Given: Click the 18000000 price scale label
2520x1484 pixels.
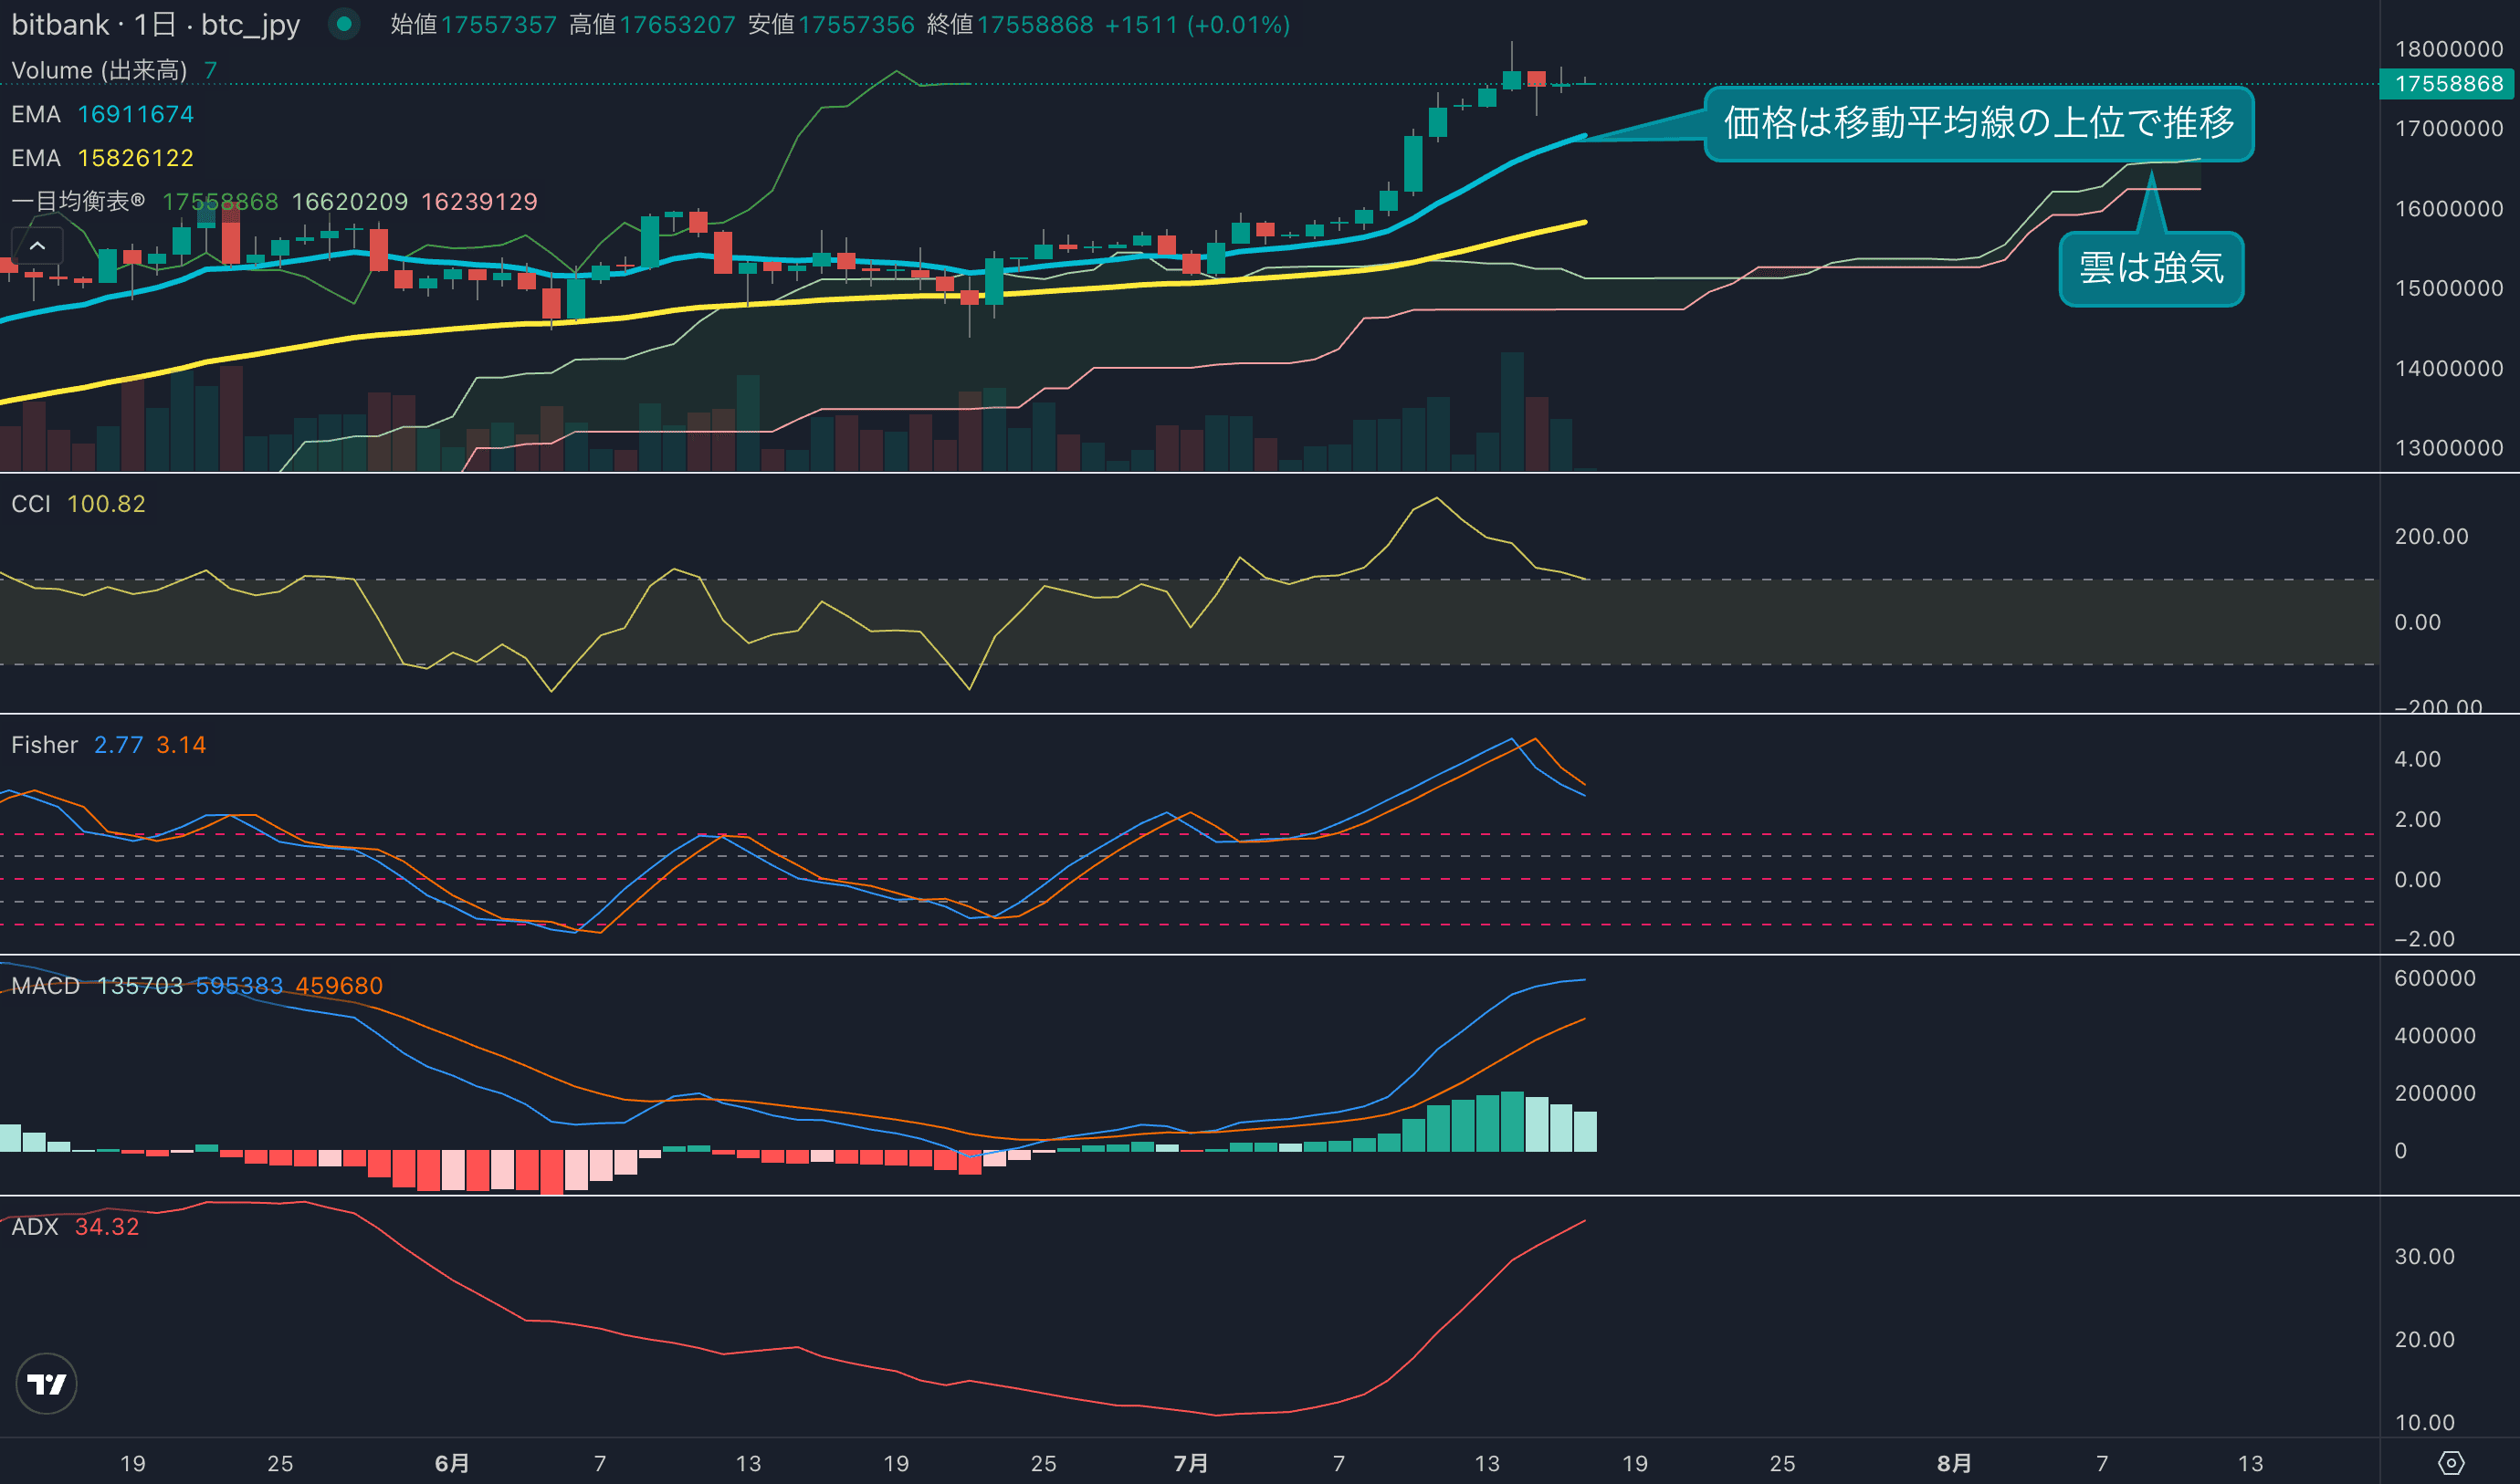Looking at the screenshot, I should tap(2448, 49).
